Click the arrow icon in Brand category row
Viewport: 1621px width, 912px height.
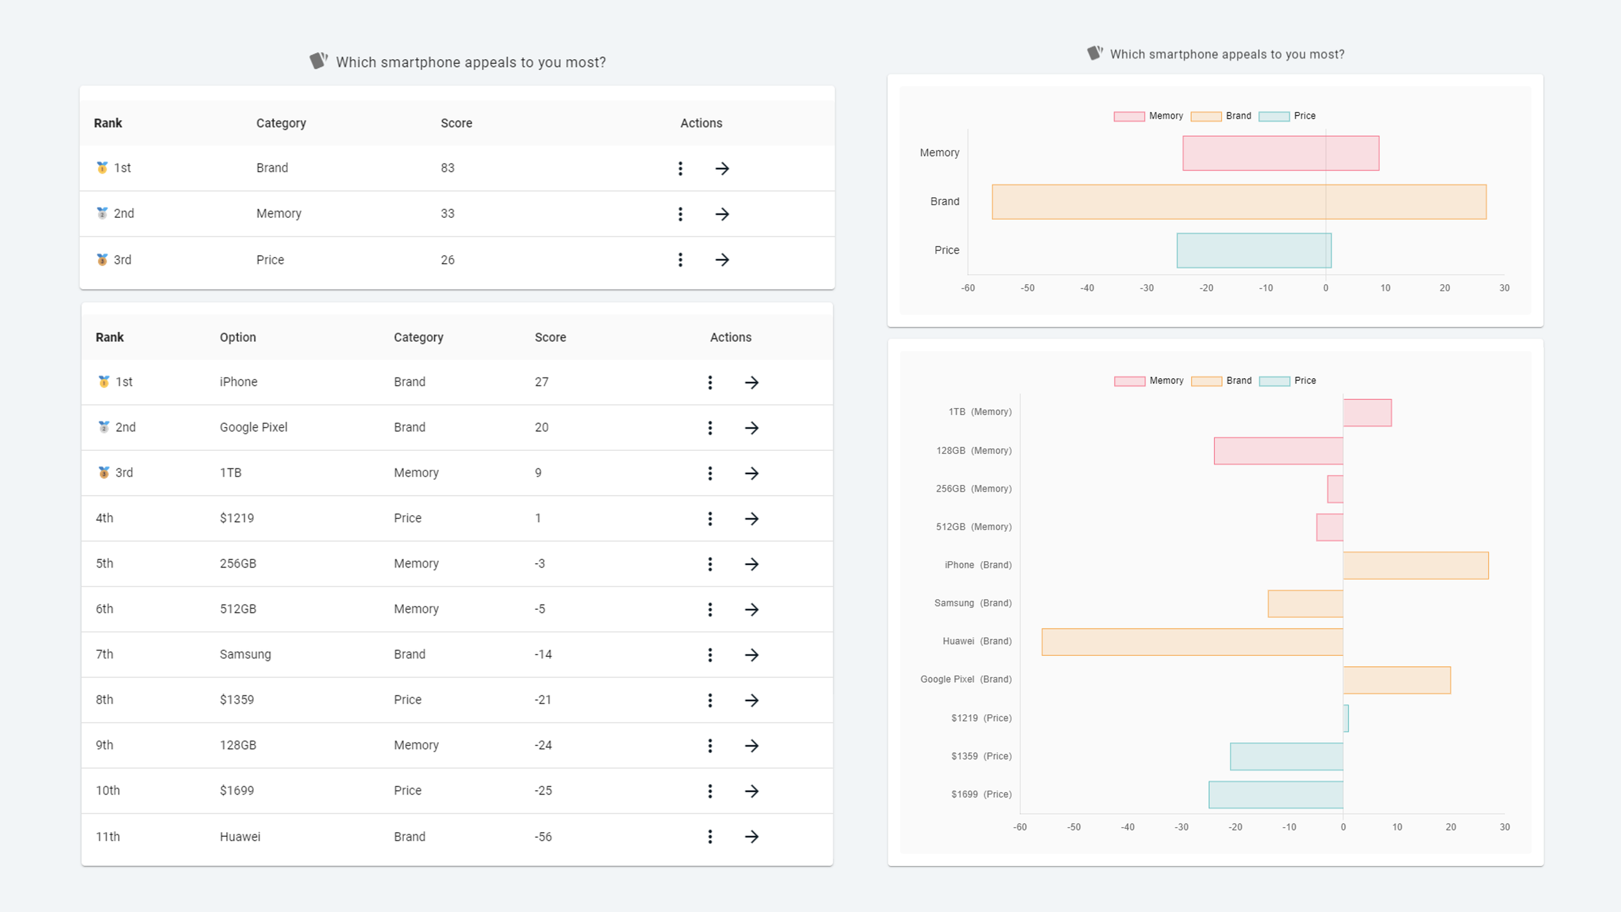coord(722,169)
